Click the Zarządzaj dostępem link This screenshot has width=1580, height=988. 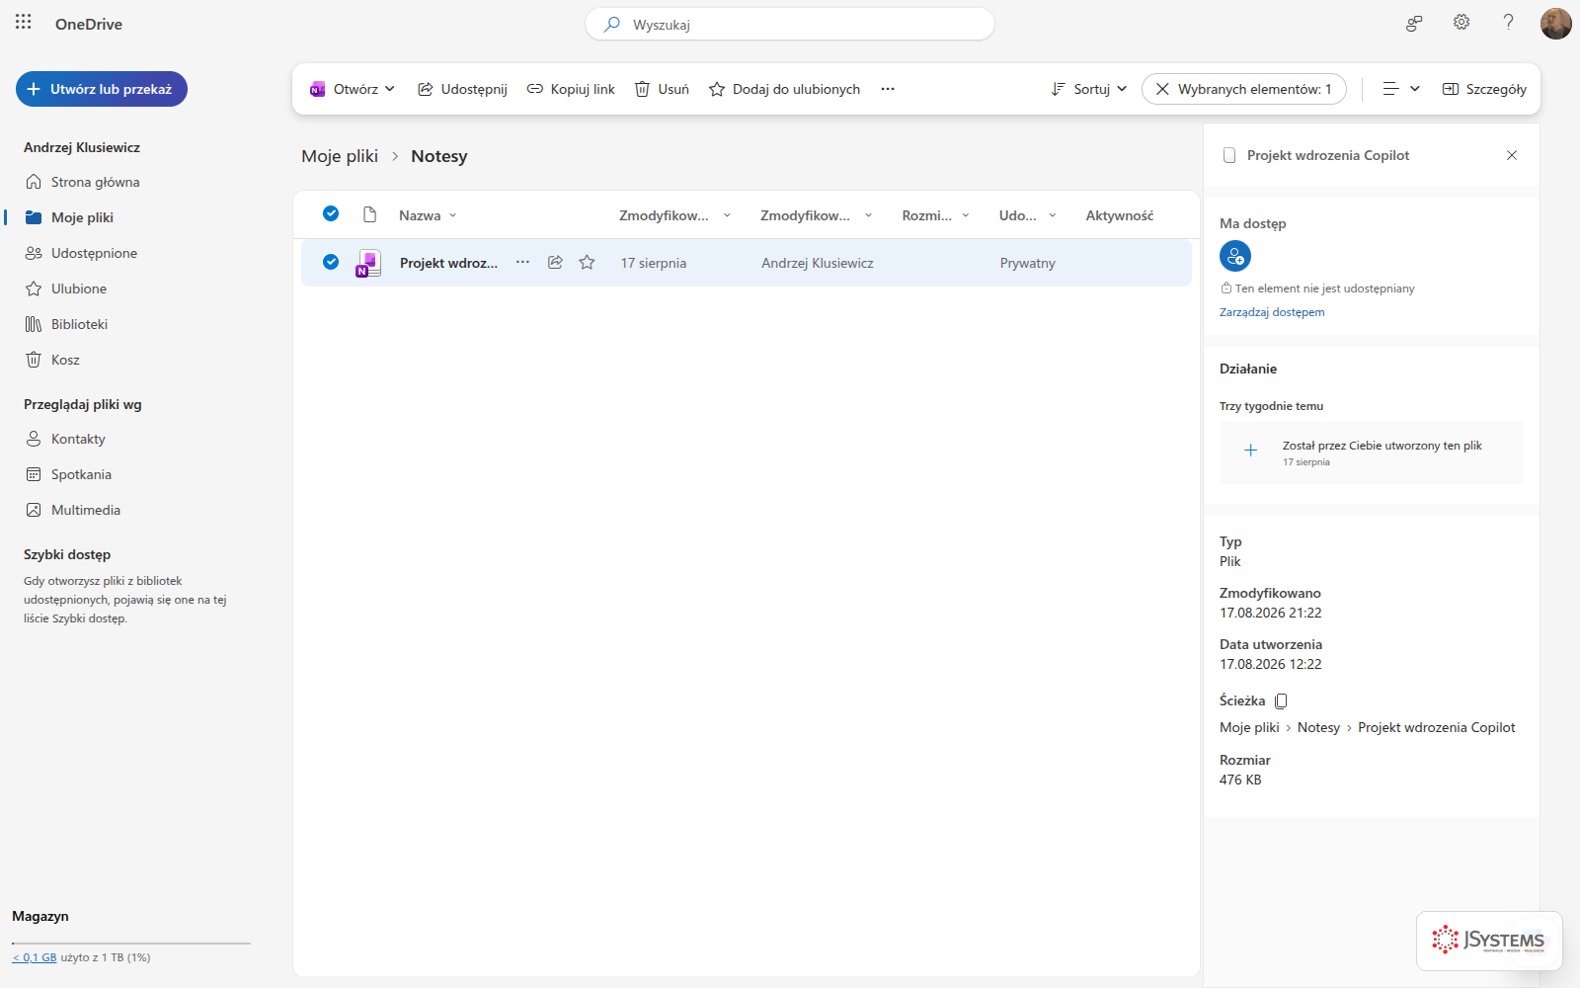[1272, 312]
